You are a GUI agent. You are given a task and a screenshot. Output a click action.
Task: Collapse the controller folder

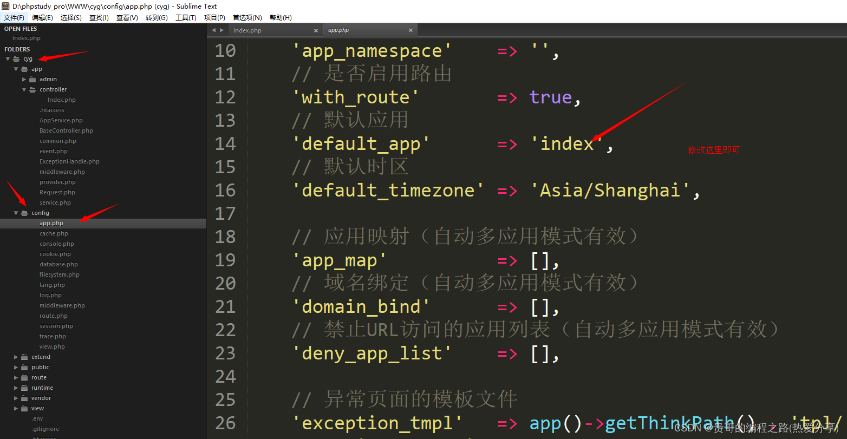(x=24, y=90)
